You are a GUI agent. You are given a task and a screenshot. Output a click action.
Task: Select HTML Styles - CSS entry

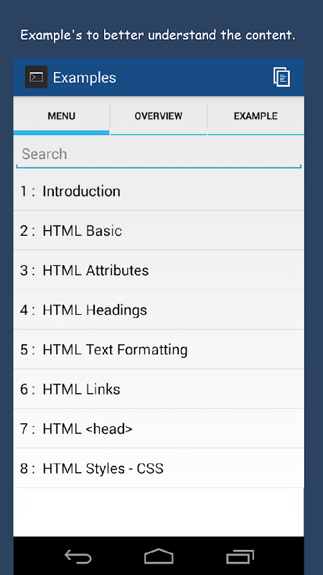pyautogui.click(x=159, y=469)
